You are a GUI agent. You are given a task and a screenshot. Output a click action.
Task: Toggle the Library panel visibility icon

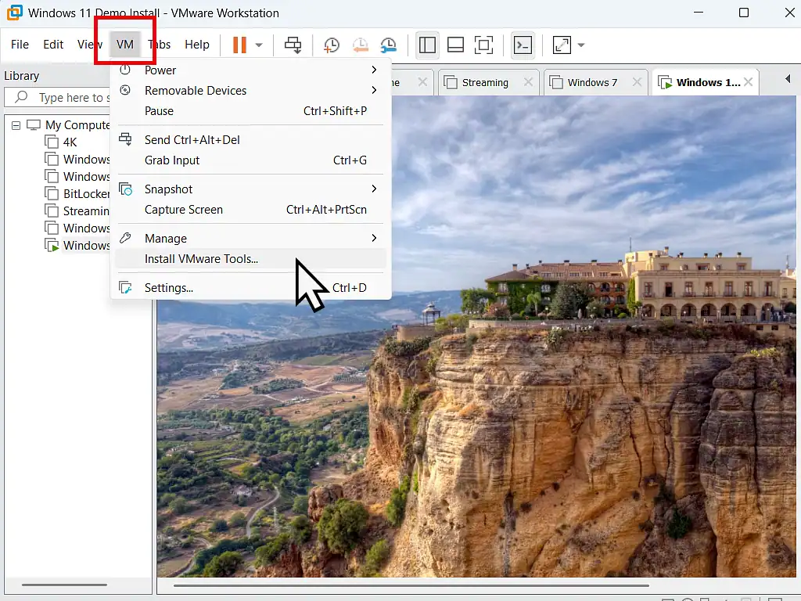(x=427, y=45)
